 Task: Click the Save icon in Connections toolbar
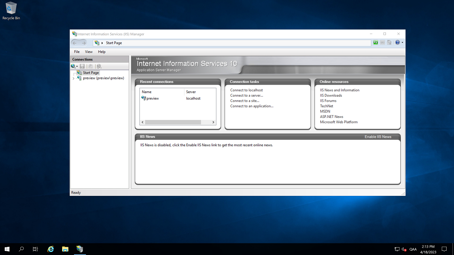pos(82,66)
